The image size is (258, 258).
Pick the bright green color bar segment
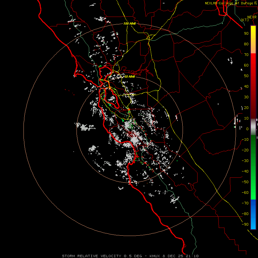[x=253, y=186]
